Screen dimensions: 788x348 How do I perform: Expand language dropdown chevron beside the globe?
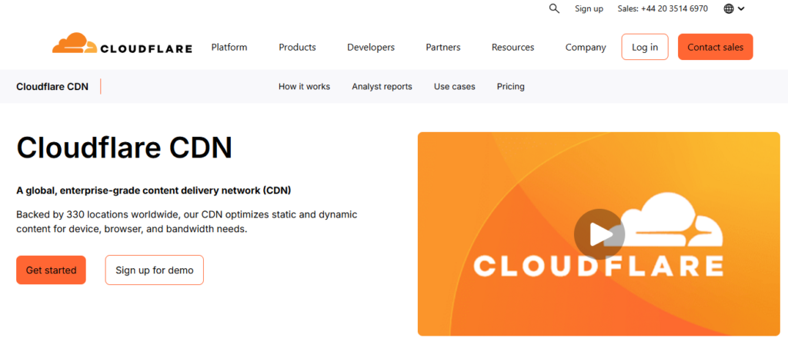coord(741,8)
